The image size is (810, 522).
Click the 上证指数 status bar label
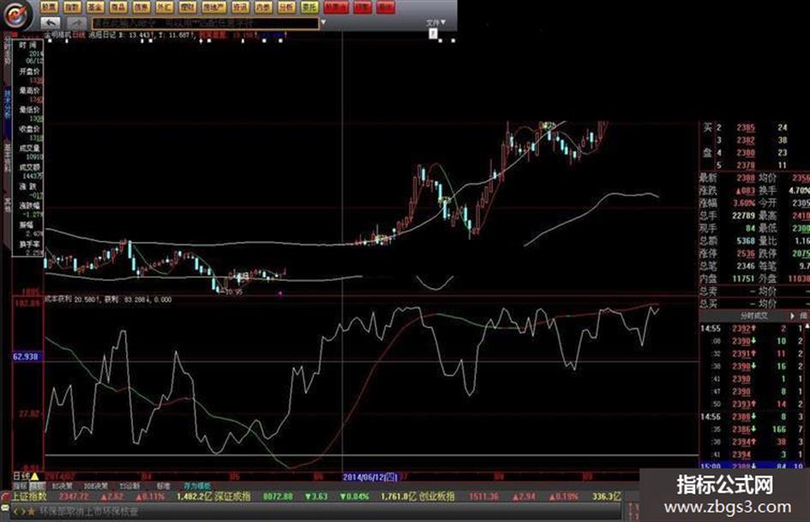click(29, 496)
